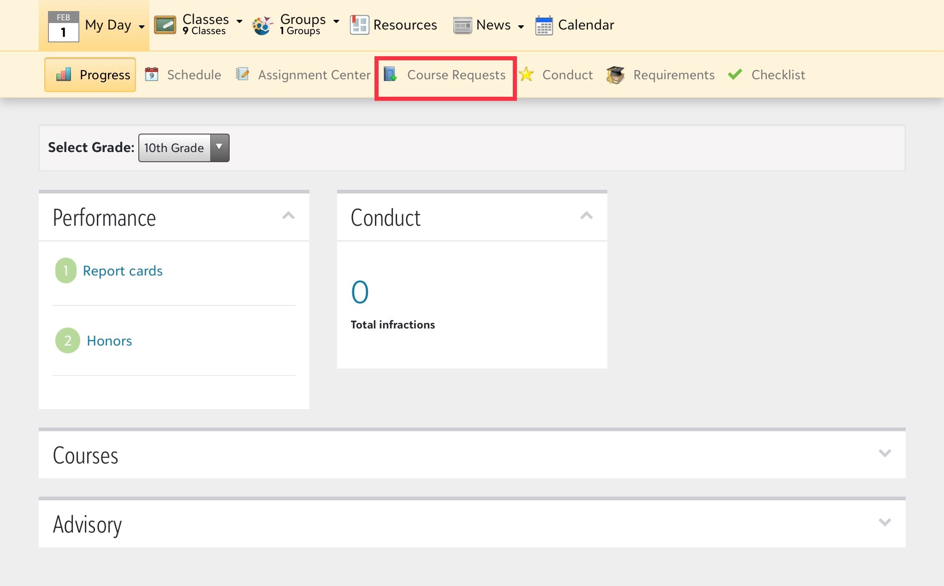944x586 pixels.
Task: Click the Checklist green checkmark icon
Action: point(735,74)
